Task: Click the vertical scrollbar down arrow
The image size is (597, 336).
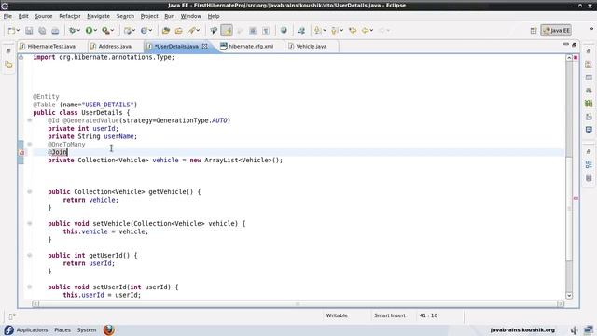Action: click(x=569, y=296)
